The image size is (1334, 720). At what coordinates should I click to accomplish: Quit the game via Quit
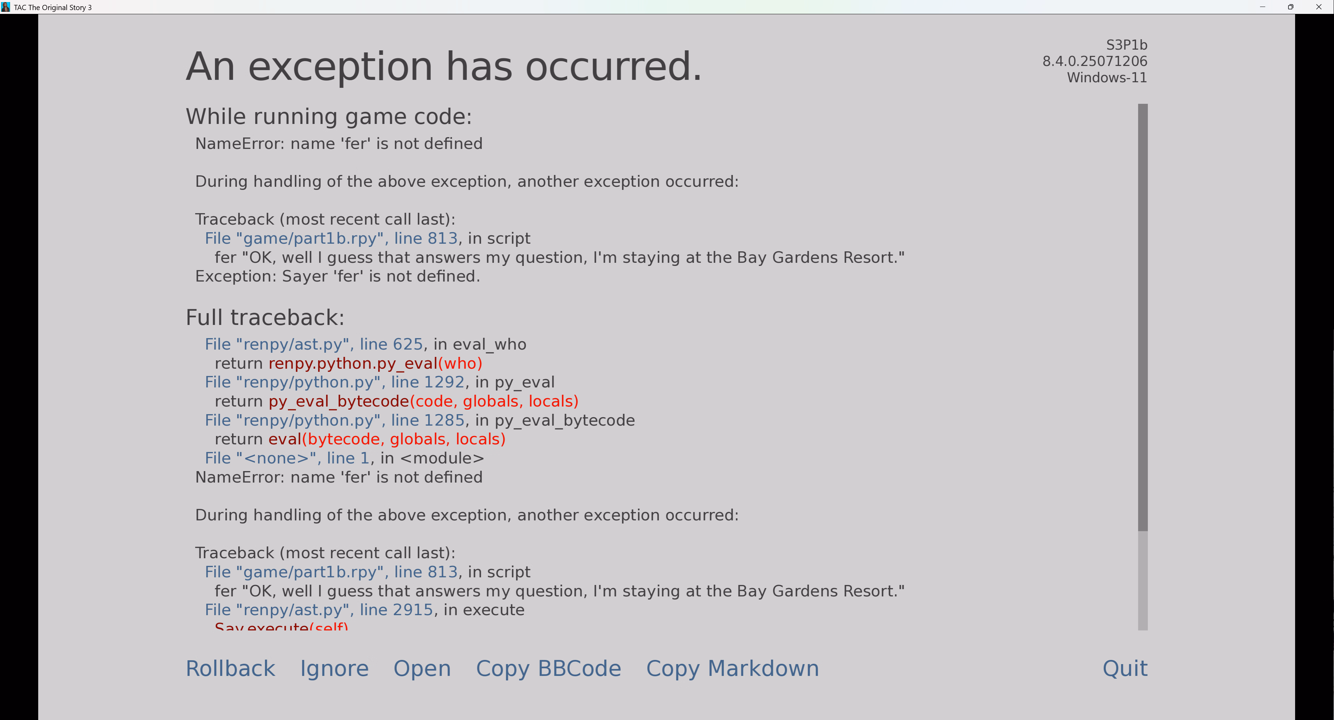pyautogui.click(x=1125, y=668)
